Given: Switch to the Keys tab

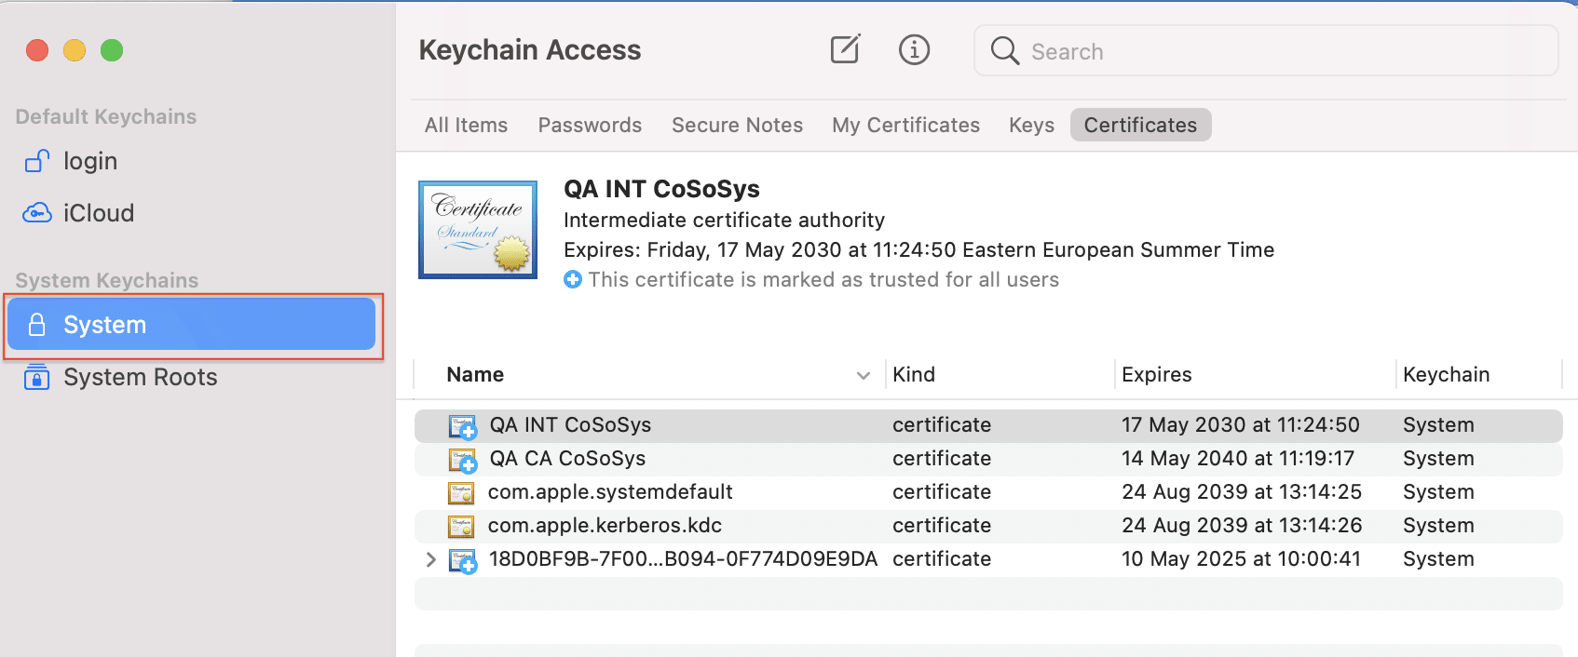Looking at the screenshot, I should 1031,125.
